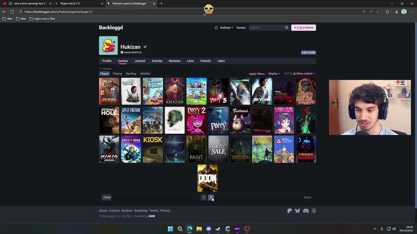Switch to the Likes tab

(221, 61)
